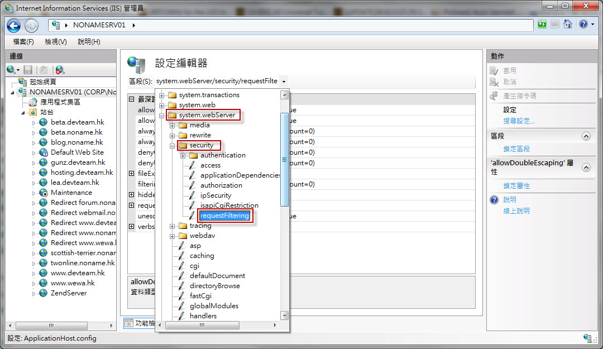Screen dimensions: 603x349
Task: Click the 鎖定屬性 link
Action: 516,186
